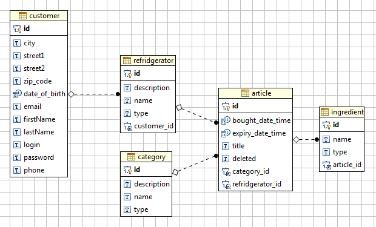This screenshot has width=376, height=227.
Task: Click the text type icon beside city
Action: tap(16, 43)
